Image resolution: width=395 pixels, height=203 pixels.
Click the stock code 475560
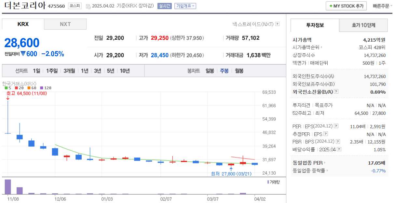pyautogui.click(x=56, y=7)
